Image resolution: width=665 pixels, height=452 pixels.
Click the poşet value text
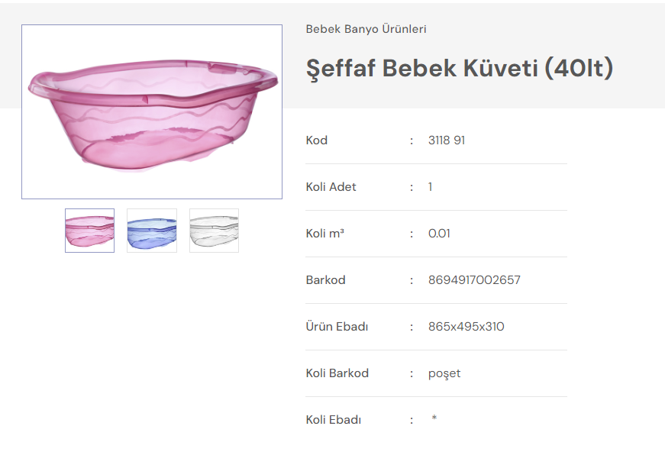pos(444,373)
